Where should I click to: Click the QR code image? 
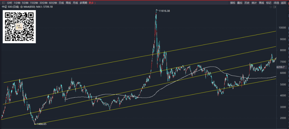[19, 27]
